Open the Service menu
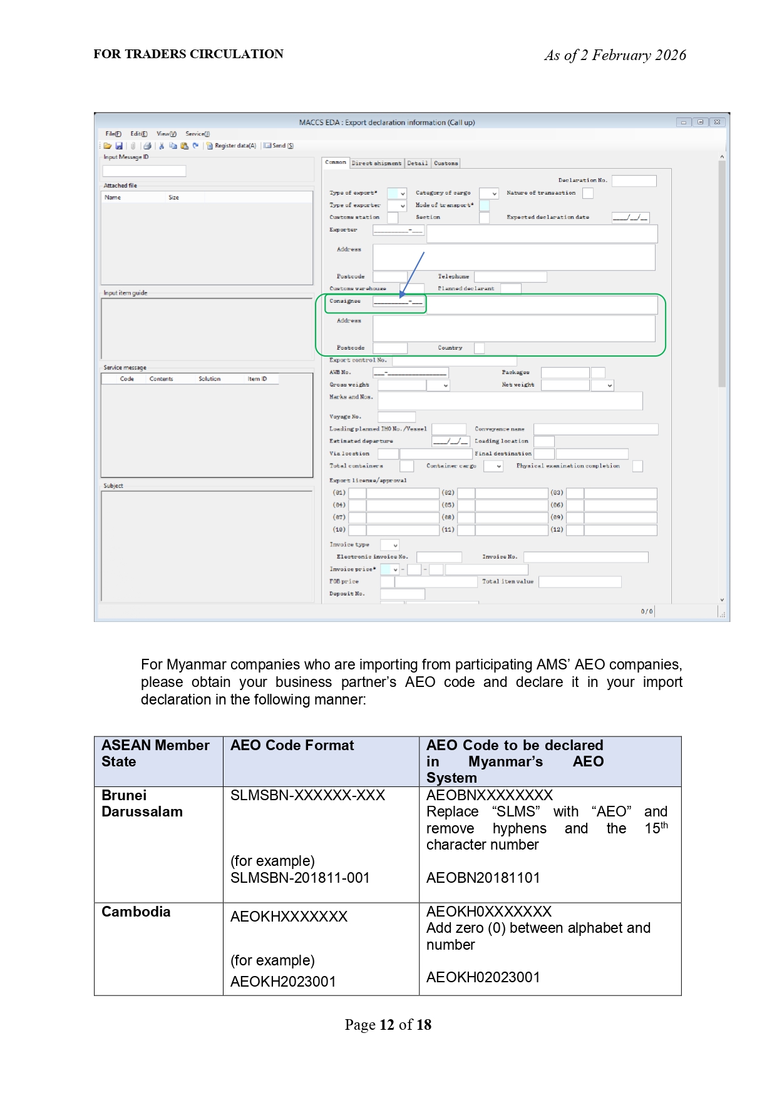 [197, 134]
